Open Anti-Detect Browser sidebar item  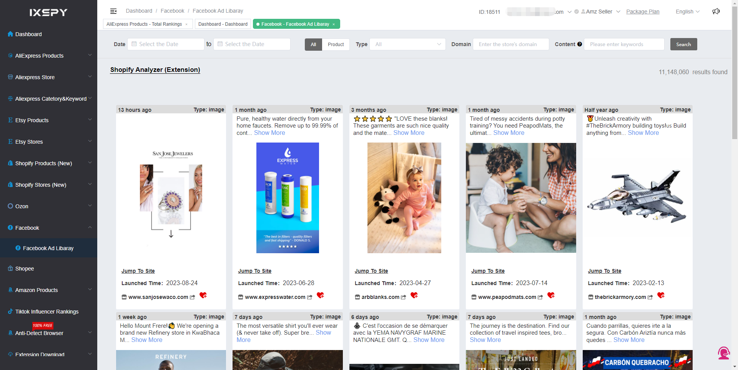[x=48, y=333]
